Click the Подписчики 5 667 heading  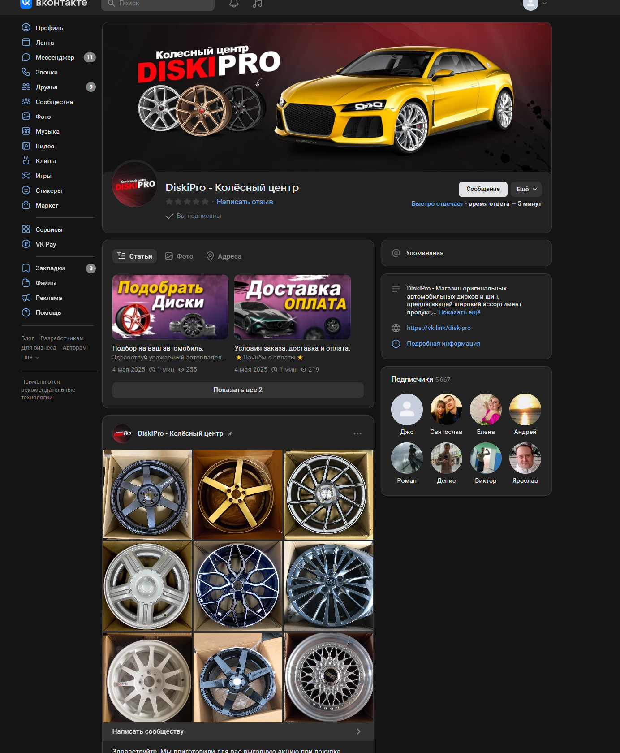421,380
